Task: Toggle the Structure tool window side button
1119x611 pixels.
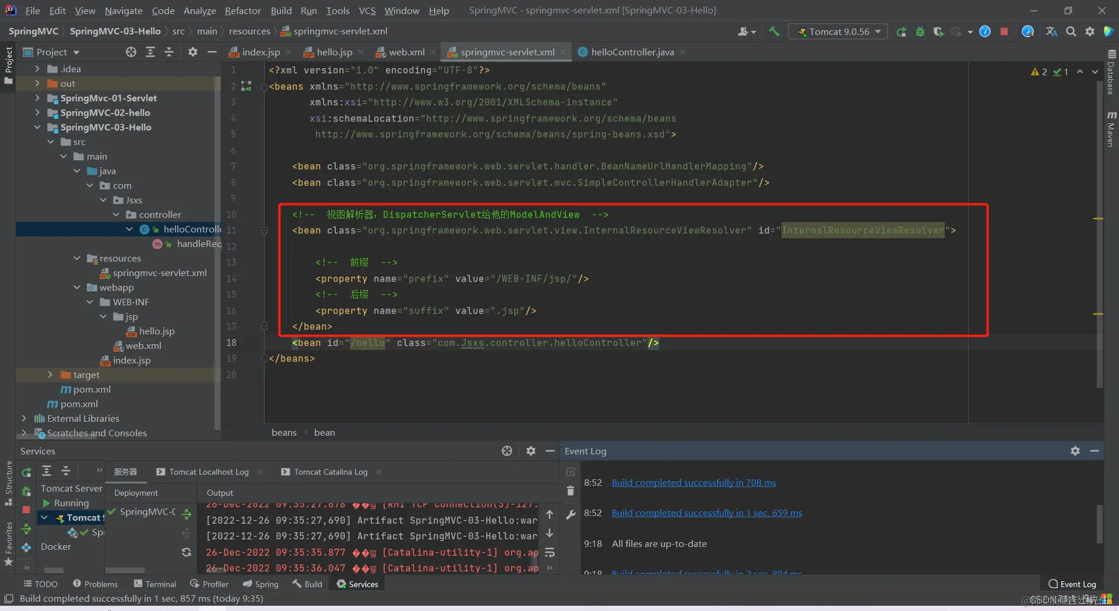Action: 8,483
